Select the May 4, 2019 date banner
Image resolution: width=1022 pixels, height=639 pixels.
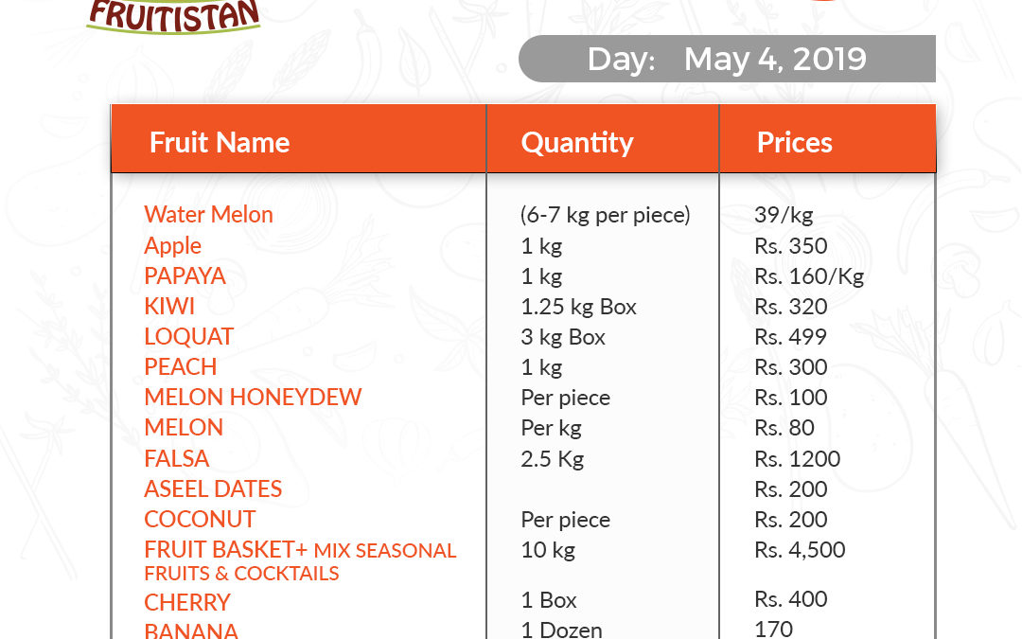pos(727,59)
